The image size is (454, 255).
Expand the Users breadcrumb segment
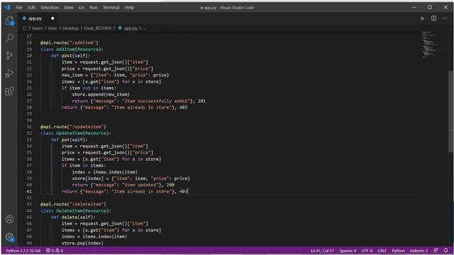pyautogui.click(x=37, y=28)
